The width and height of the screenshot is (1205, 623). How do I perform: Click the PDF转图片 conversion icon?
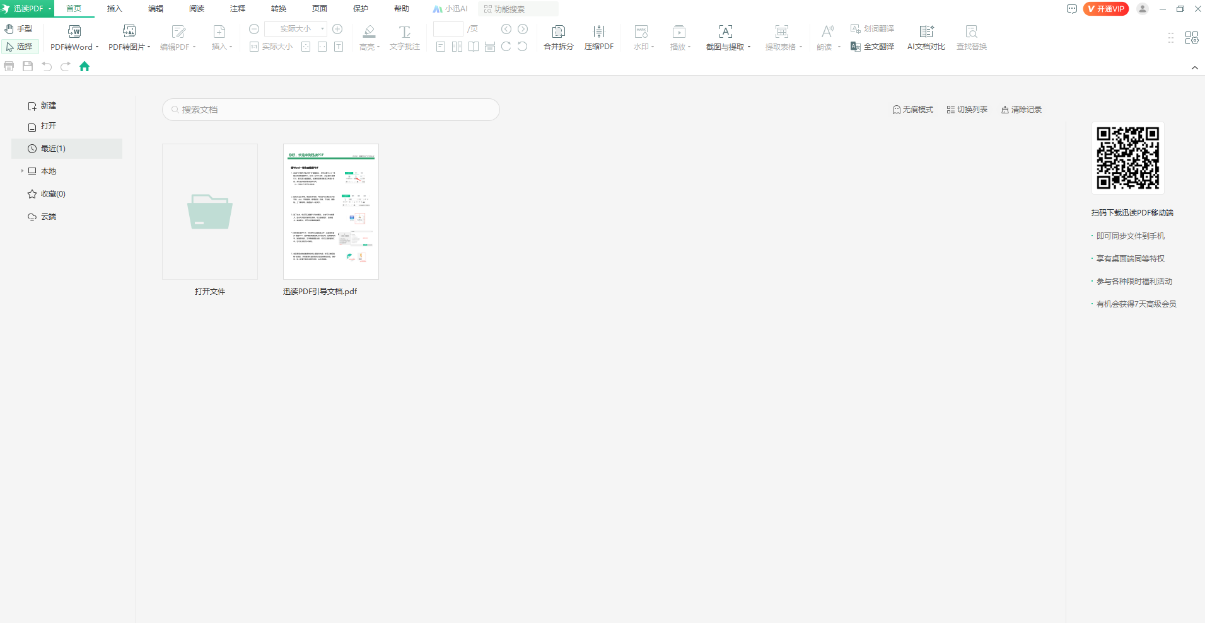pyautogui.click(x=129, y=31)
